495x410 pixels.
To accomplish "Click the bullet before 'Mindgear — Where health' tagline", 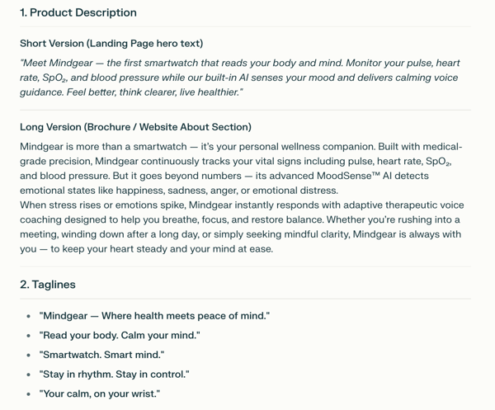I will point(29,316).
